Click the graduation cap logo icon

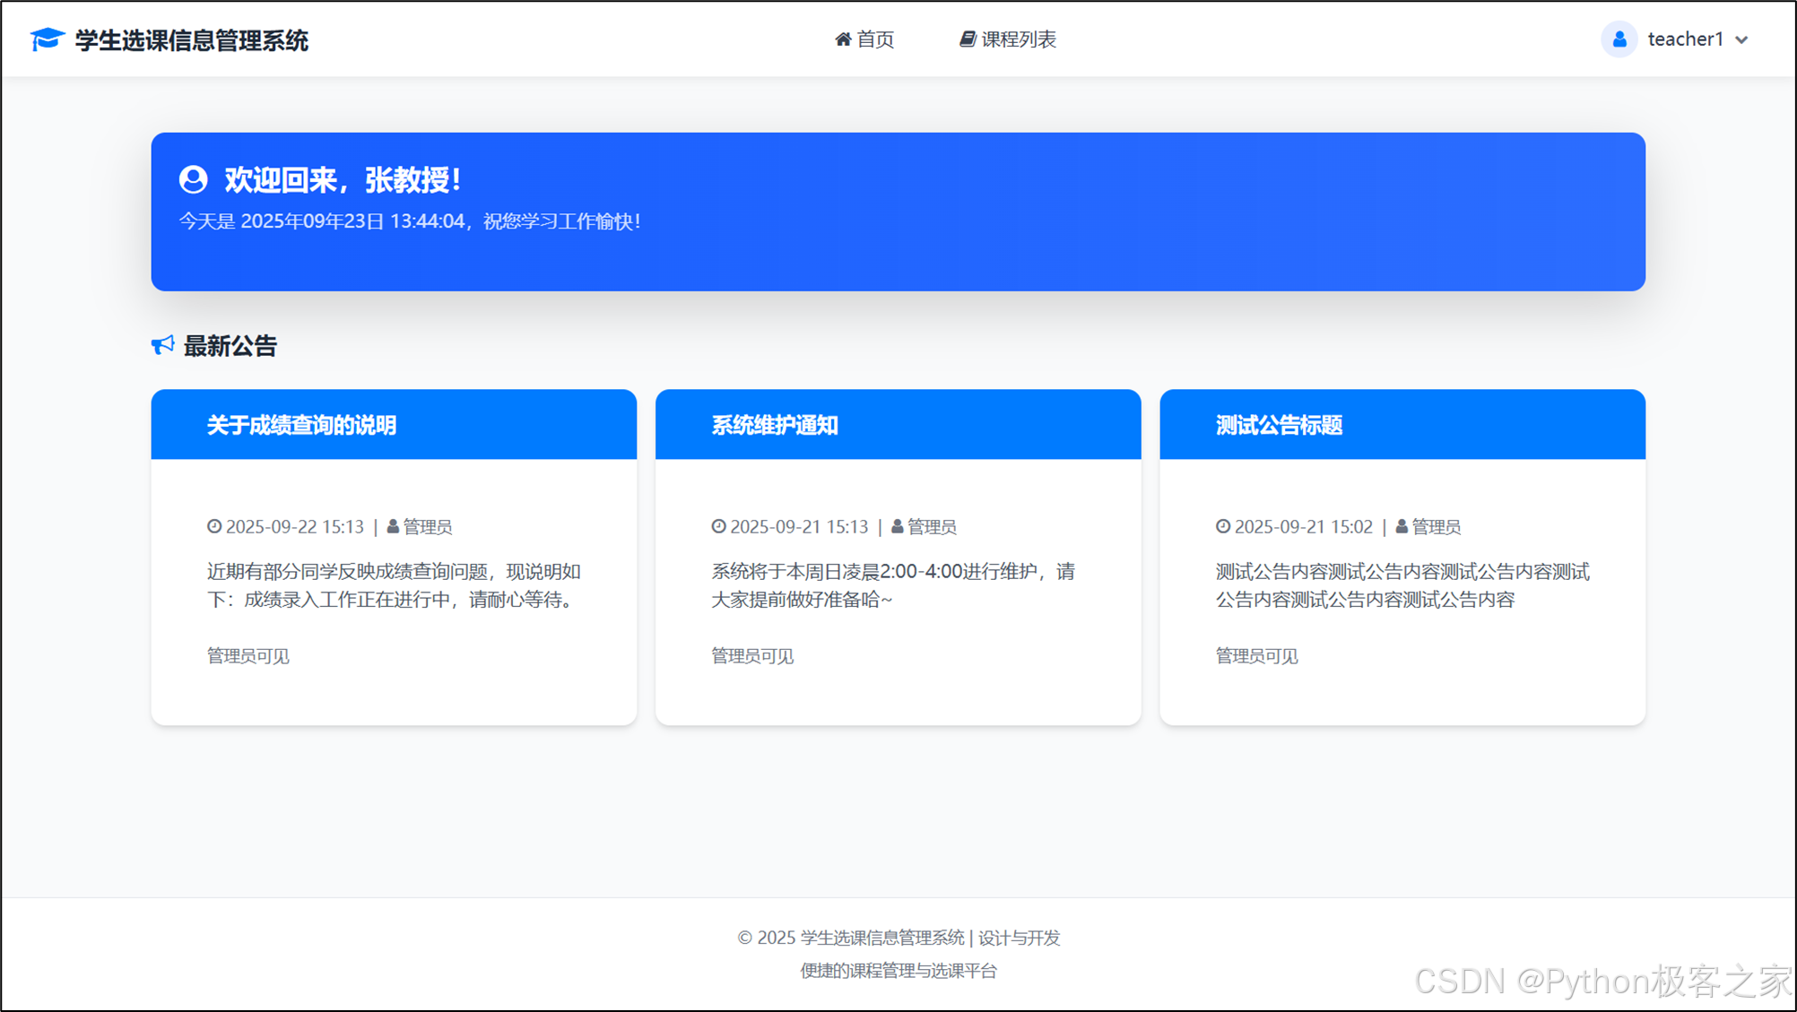click(x=47, y=39)
